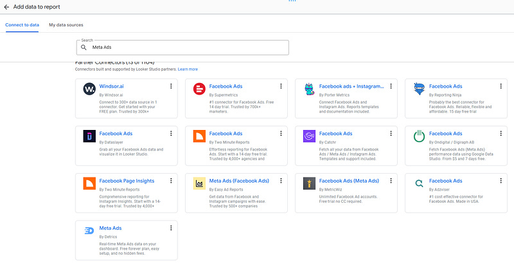Click the Facebook Page Insights logo icon

(89, 183)
